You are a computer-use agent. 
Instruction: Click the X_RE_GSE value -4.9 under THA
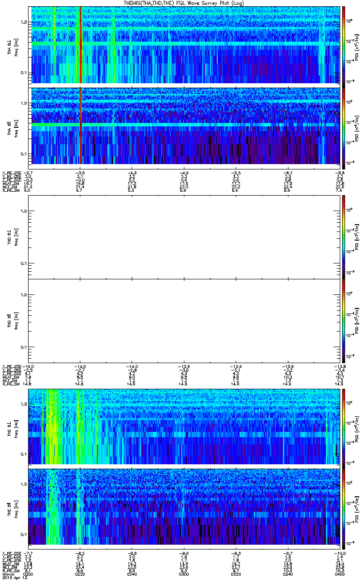(x=184, y=172)
